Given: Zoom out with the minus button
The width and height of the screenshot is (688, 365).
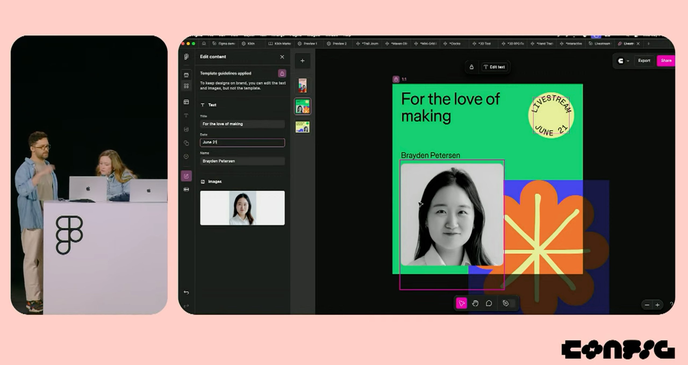Looking at the screenshot, I should pyautogui.click(x=647, y=305).
